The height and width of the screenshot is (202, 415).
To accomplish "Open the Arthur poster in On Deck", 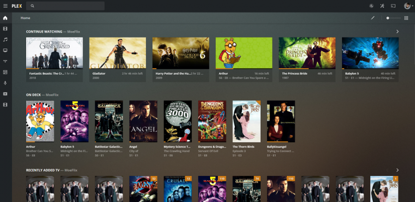I will click(40, 121).
